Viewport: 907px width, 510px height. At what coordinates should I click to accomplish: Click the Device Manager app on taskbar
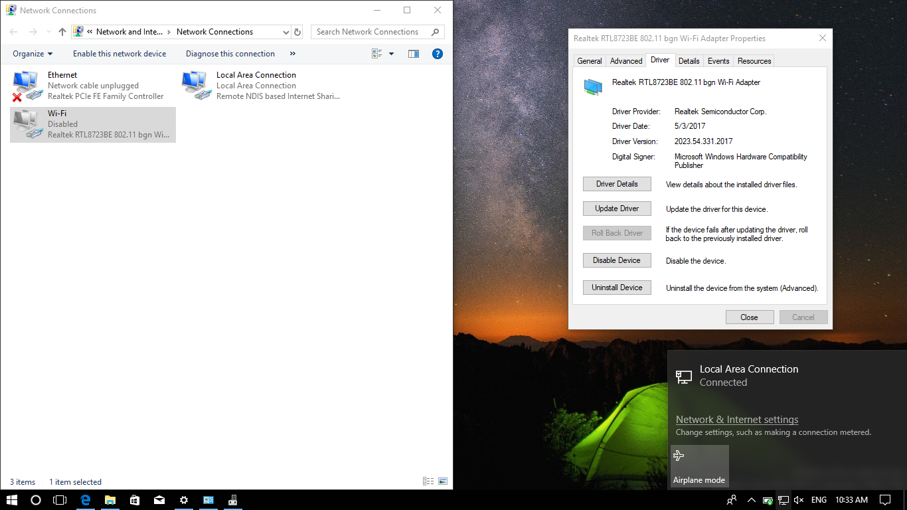tap(233, 500)
